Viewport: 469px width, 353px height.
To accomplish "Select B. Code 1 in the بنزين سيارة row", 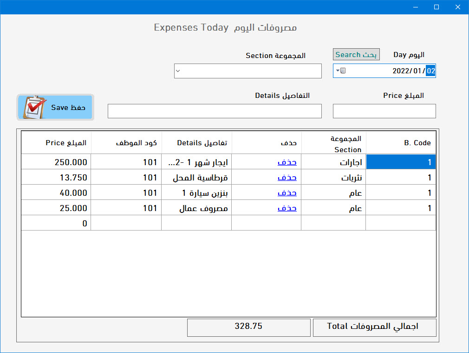I will 401,193.
